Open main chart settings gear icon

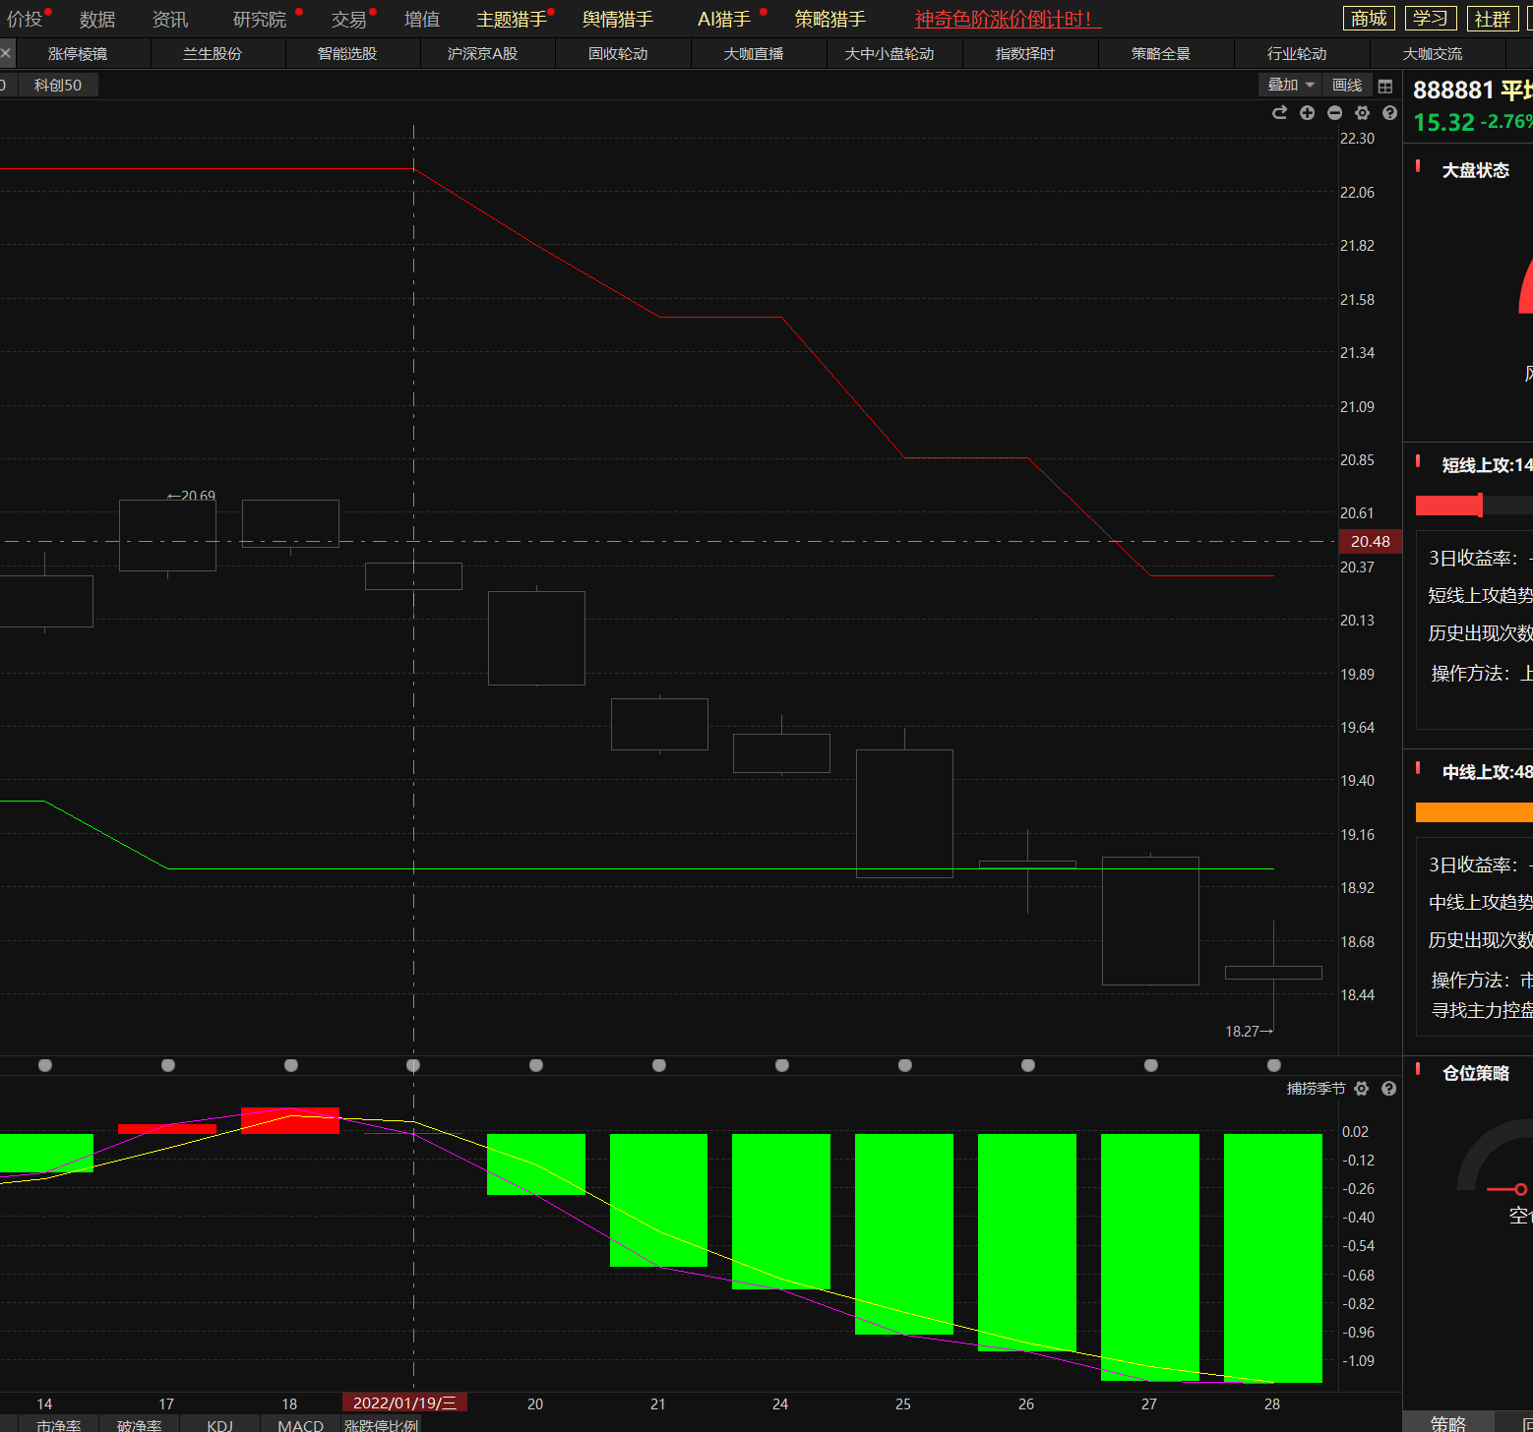tap(1362, 113)
